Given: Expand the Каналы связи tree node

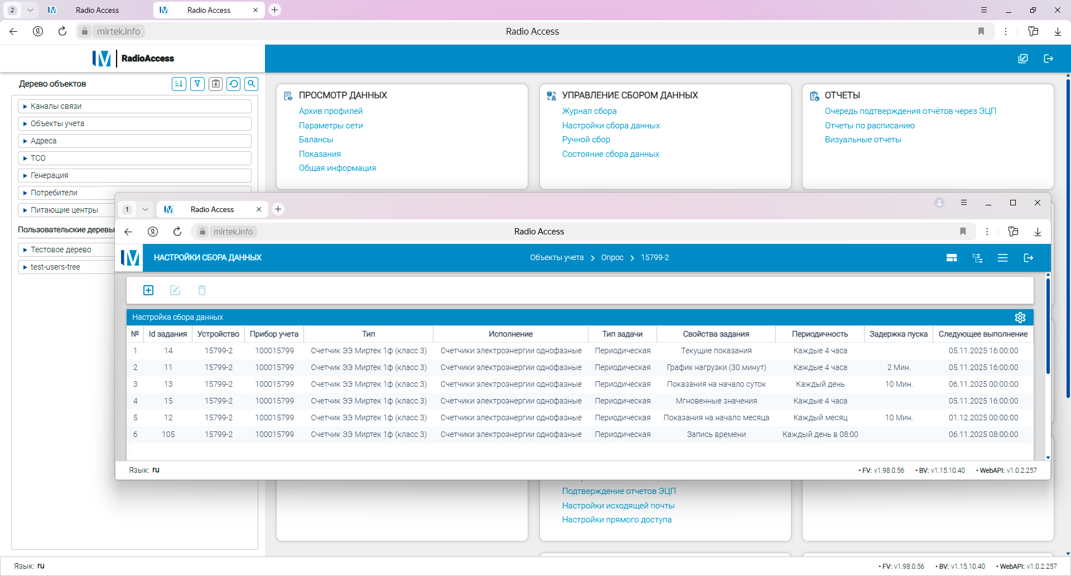Looking at the screenshot, I should click(x=25, y=107).
